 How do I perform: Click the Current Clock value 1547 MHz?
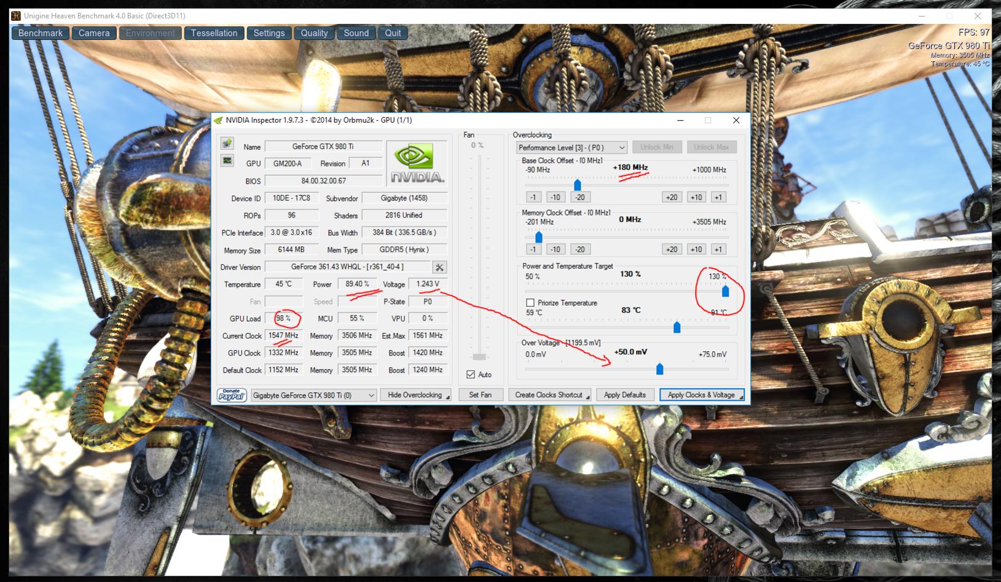(283, 336)
